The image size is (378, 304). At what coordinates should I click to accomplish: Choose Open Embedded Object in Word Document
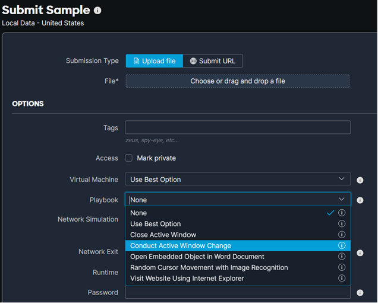pos(238,257)
